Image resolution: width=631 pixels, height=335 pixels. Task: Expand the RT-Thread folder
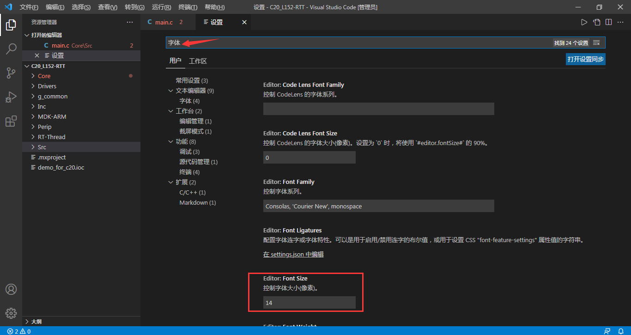tap(81, 137)
